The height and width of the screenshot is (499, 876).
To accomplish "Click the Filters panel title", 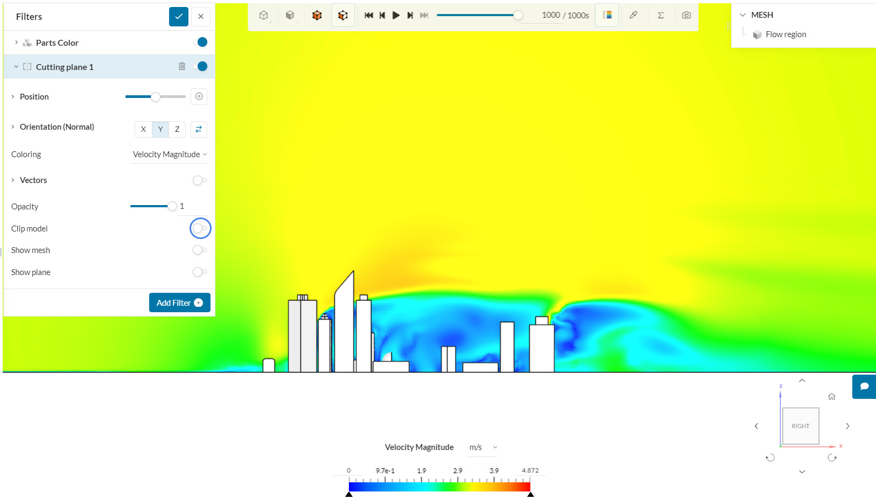I will click(29, 17).
